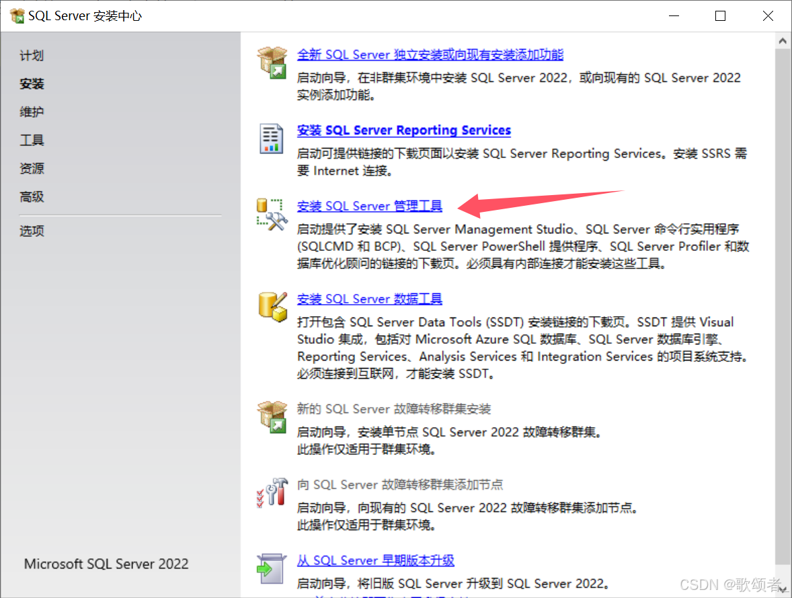Open 全新 SQL Server 独立安装 link
Image resolution: width=792 pixels, height=598 pixels.
pyautogui.click(x=430, y=54)
